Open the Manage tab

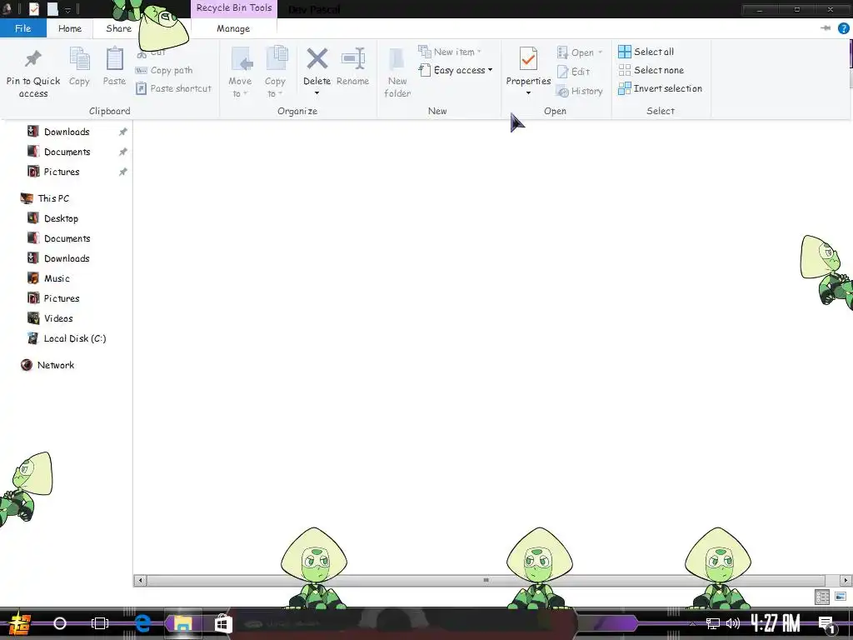click(x=233, y=28)
